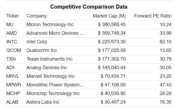Viewport: 175px width, 108px height.
Task: Click the MRVL ticker symbol
Action: [x=13, y=76]
